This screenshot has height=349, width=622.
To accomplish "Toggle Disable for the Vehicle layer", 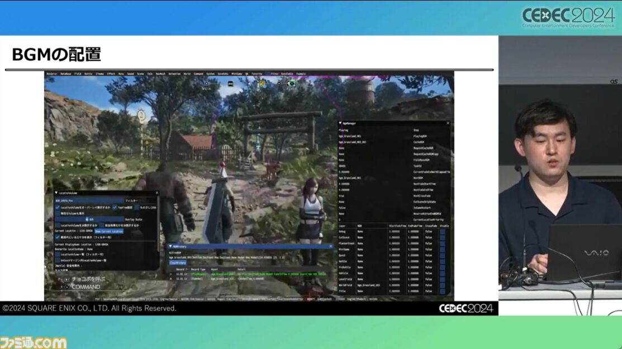I will 443,274.
